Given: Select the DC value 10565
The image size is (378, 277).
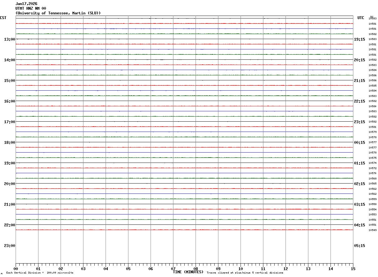Looking at the screenshot, I should 372,184.
